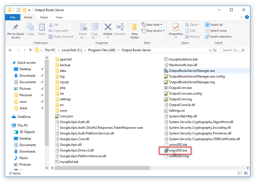Open Personal folder in Quick access
Screen dimensions: 260x184
[x=23, y=95]
